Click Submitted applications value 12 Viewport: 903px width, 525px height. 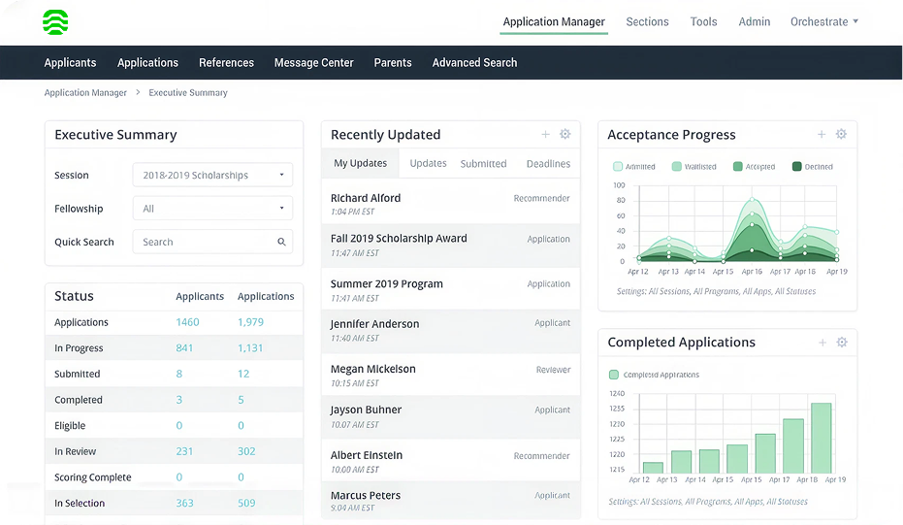[x=243, y=374]
